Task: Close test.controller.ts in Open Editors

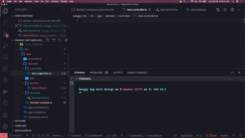Action: [x=16, y=26]
